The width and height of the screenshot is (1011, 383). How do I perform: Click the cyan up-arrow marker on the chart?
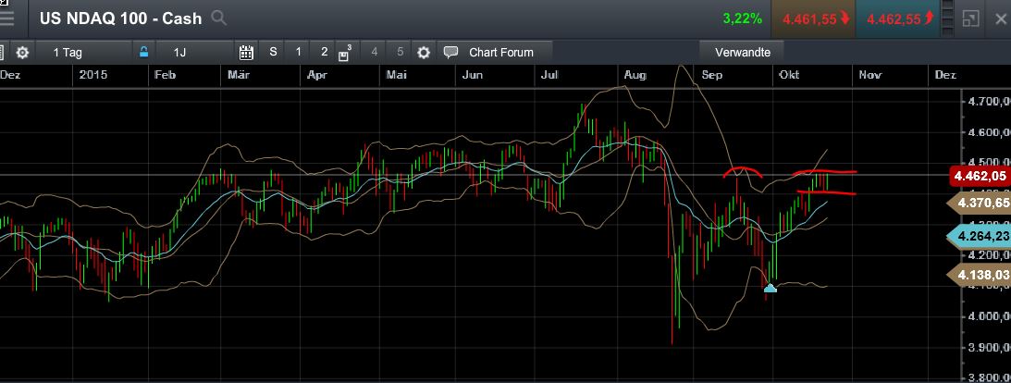coord(770,289)
